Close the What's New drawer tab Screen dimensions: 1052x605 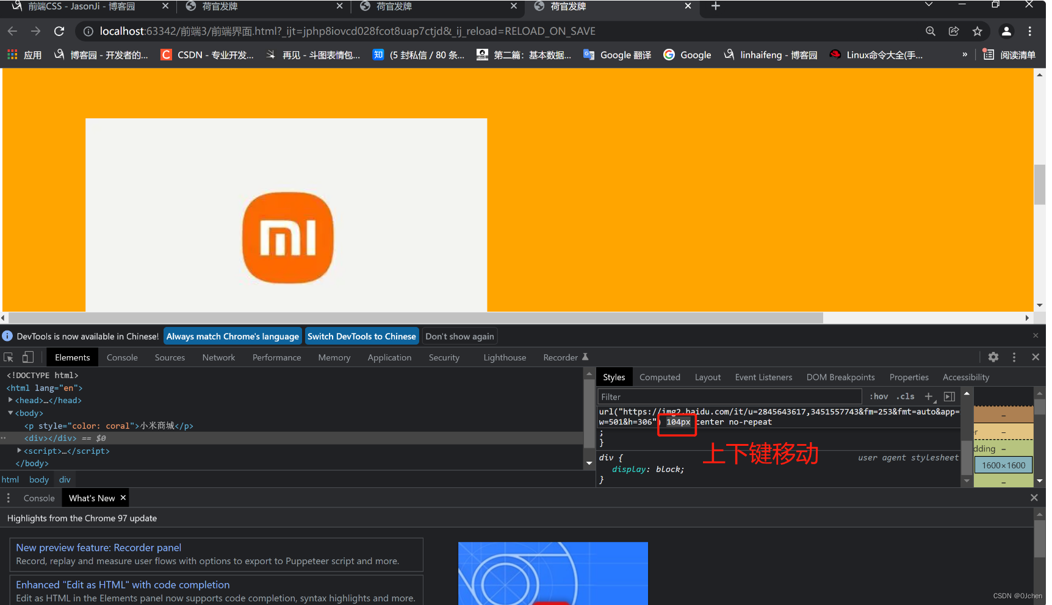[123, 498]
